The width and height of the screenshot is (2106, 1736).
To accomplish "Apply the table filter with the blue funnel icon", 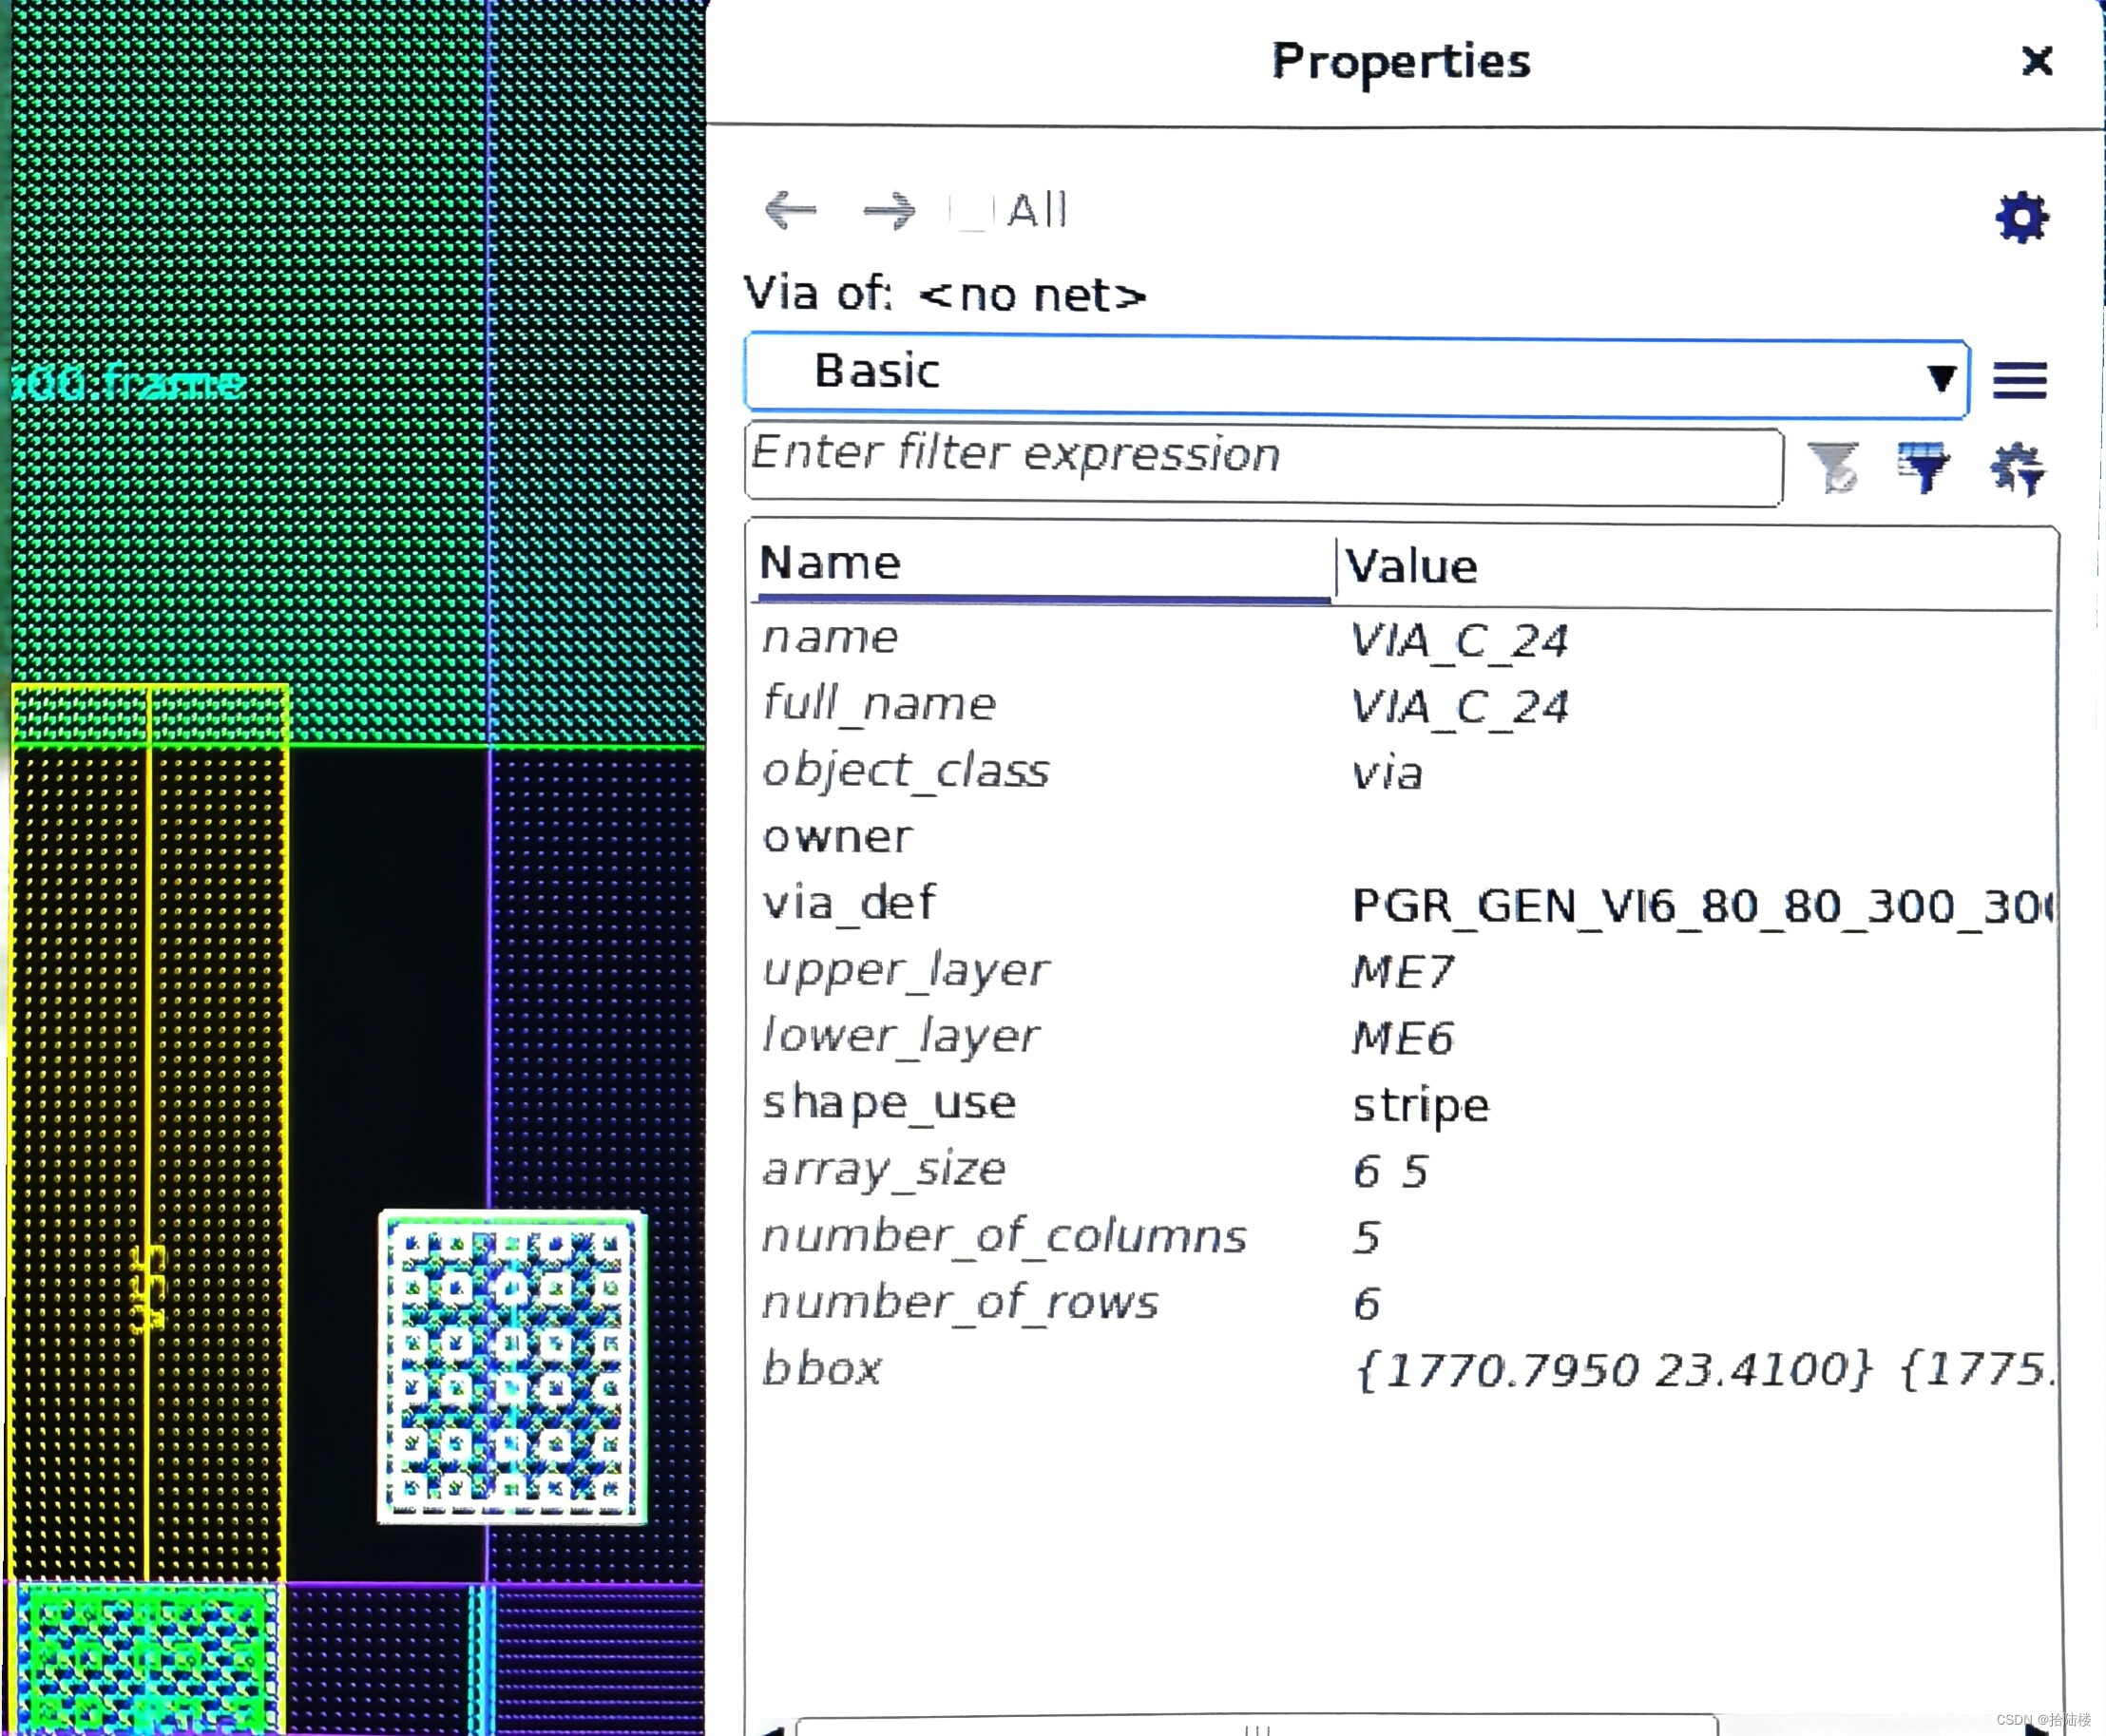I will coord(1921,466).
